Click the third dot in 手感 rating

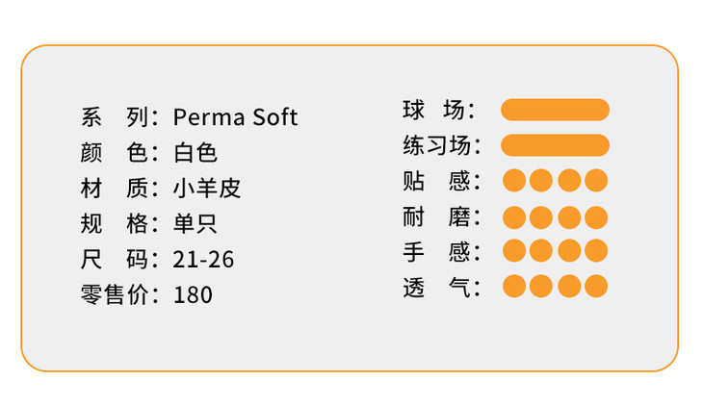[569, 251]
